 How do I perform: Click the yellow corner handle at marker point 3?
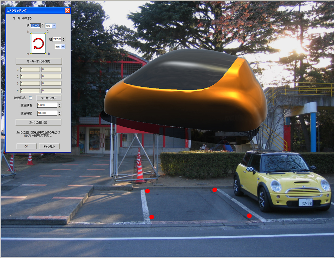[x=45, y=53]
